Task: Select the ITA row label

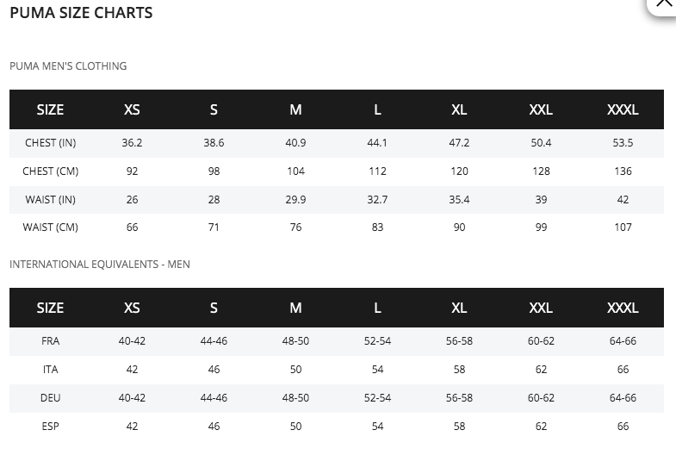Action: click(51, 370)
